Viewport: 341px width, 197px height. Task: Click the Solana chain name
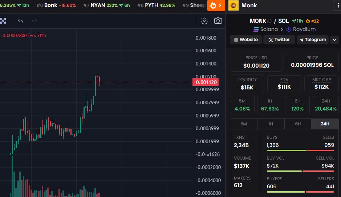(x=269, y=29)
